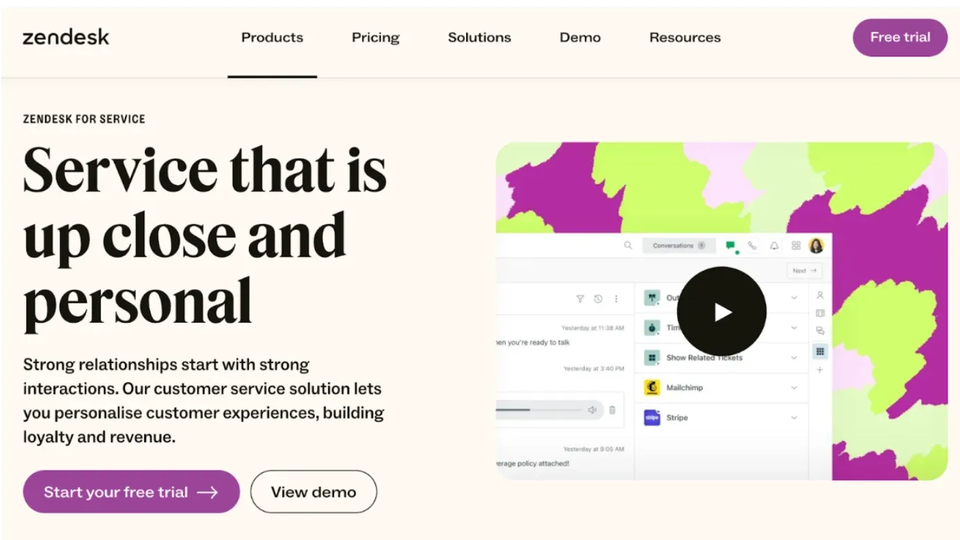Open the Resources menu
Viewport: 960px width, 540px height.
[x=685, y=37]
